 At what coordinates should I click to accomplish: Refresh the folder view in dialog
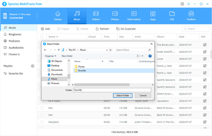[111, 50]
